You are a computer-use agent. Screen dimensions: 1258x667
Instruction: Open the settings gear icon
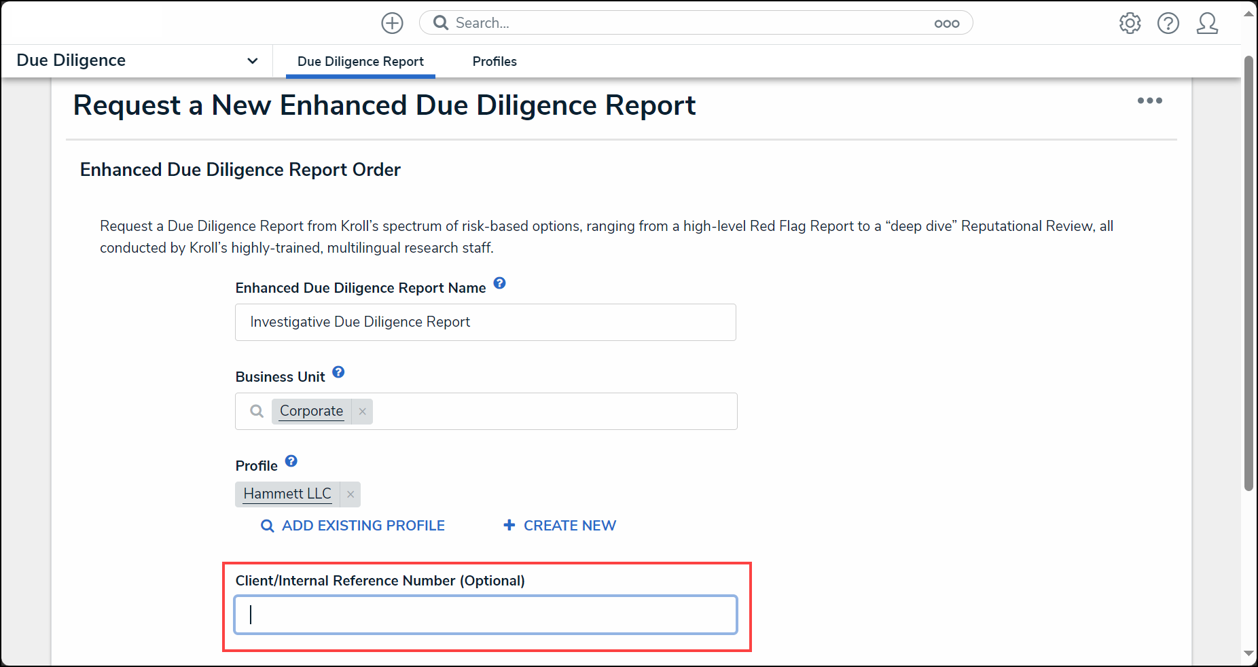(1130, 23)
